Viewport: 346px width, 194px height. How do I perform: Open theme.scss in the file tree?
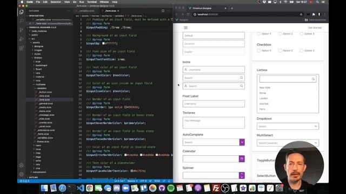tap(43, 142)
